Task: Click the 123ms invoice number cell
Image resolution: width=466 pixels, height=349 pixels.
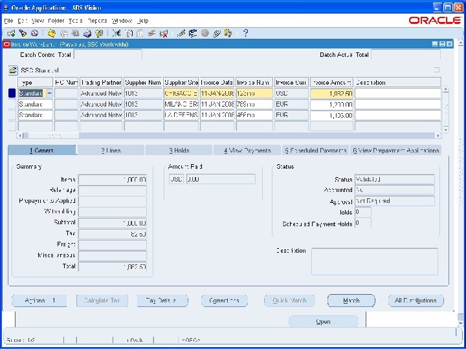Action: [254, 94]
